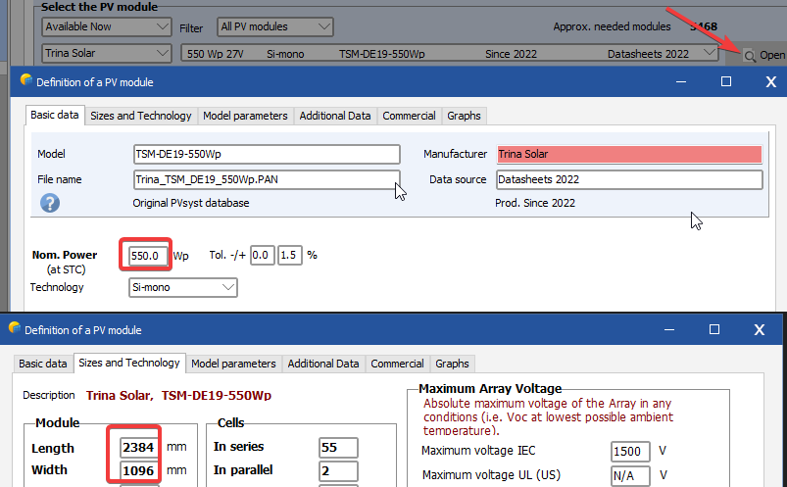Open Additional Data tab in upper window
Screen dimensions: 787x487
pos(335,116)
